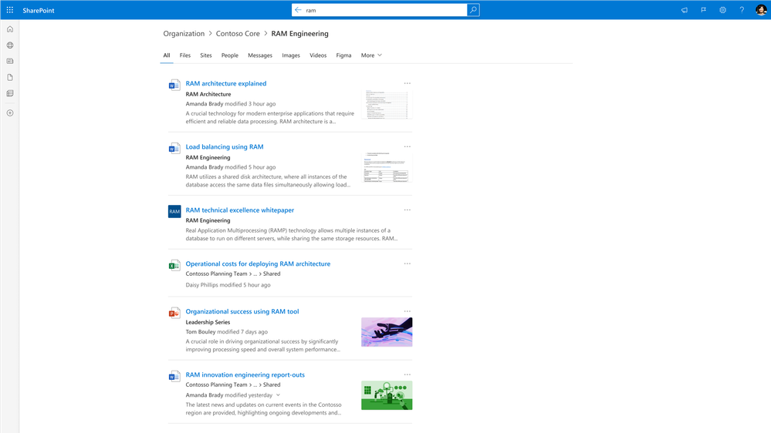Open the user profile avatar
The image size is (771, 433).
coord(761,10)
